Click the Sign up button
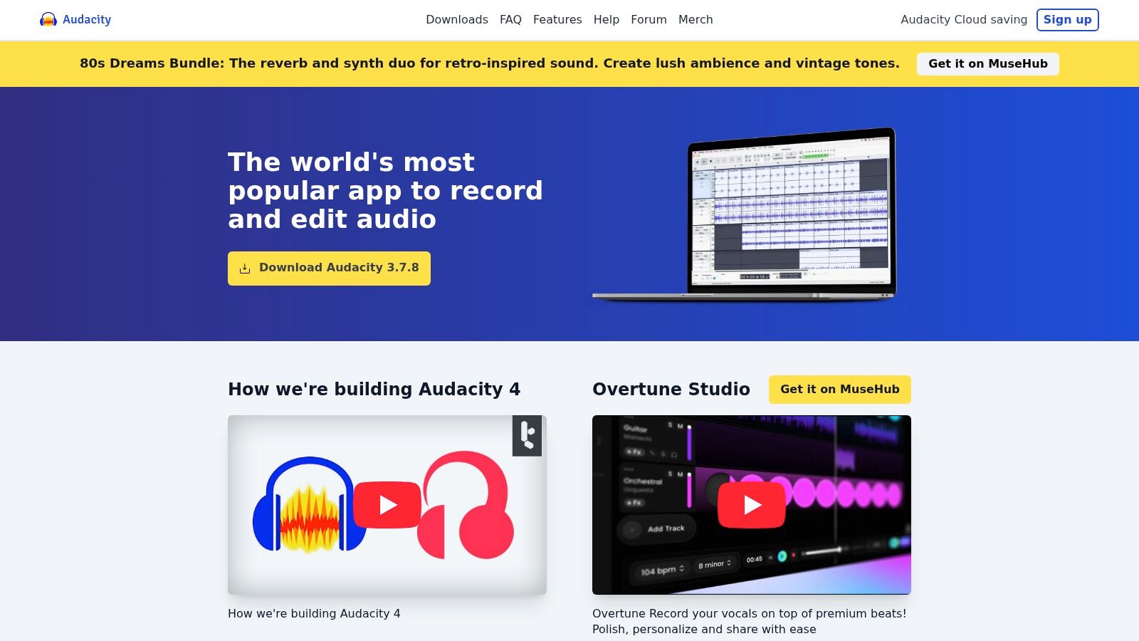This screenshot has width=1139, height=641. click(x=1068, y=20)
